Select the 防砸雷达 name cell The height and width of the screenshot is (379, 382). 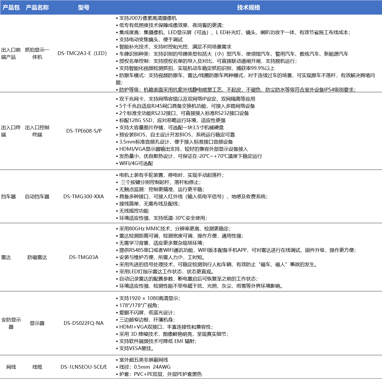click(37, 257)
